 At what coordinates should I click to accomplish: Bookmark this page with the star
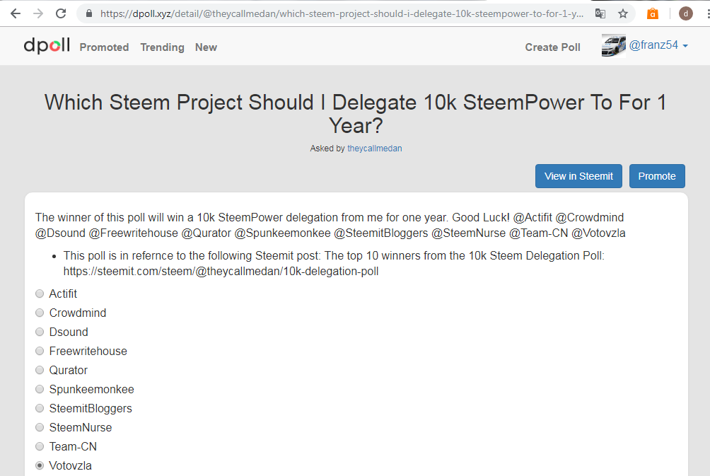623,13
